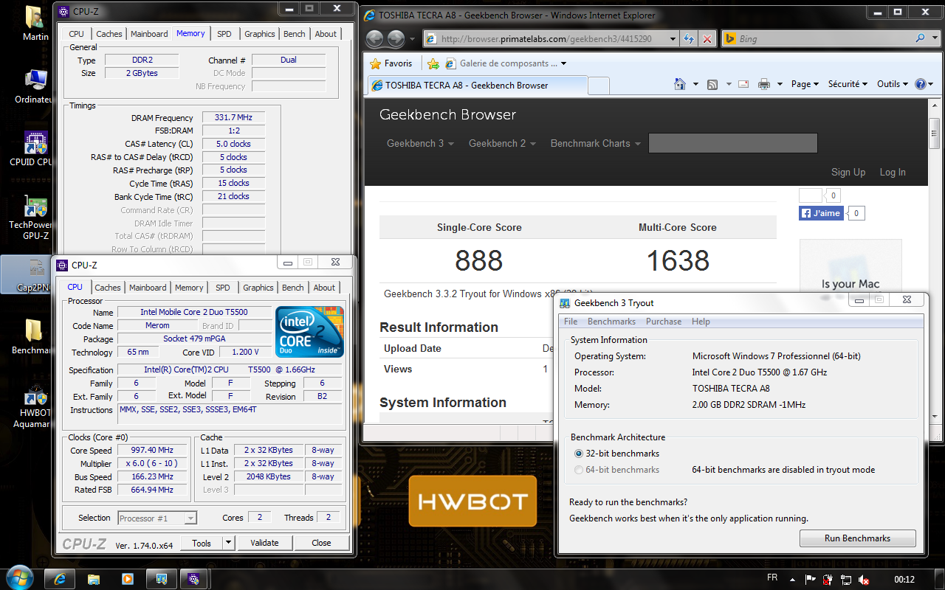The width and height of the screenshot is (945, 590).
Task: Open the Benchmarks menu in Geekbench 3 Tryout
Action: pos(611,322)
